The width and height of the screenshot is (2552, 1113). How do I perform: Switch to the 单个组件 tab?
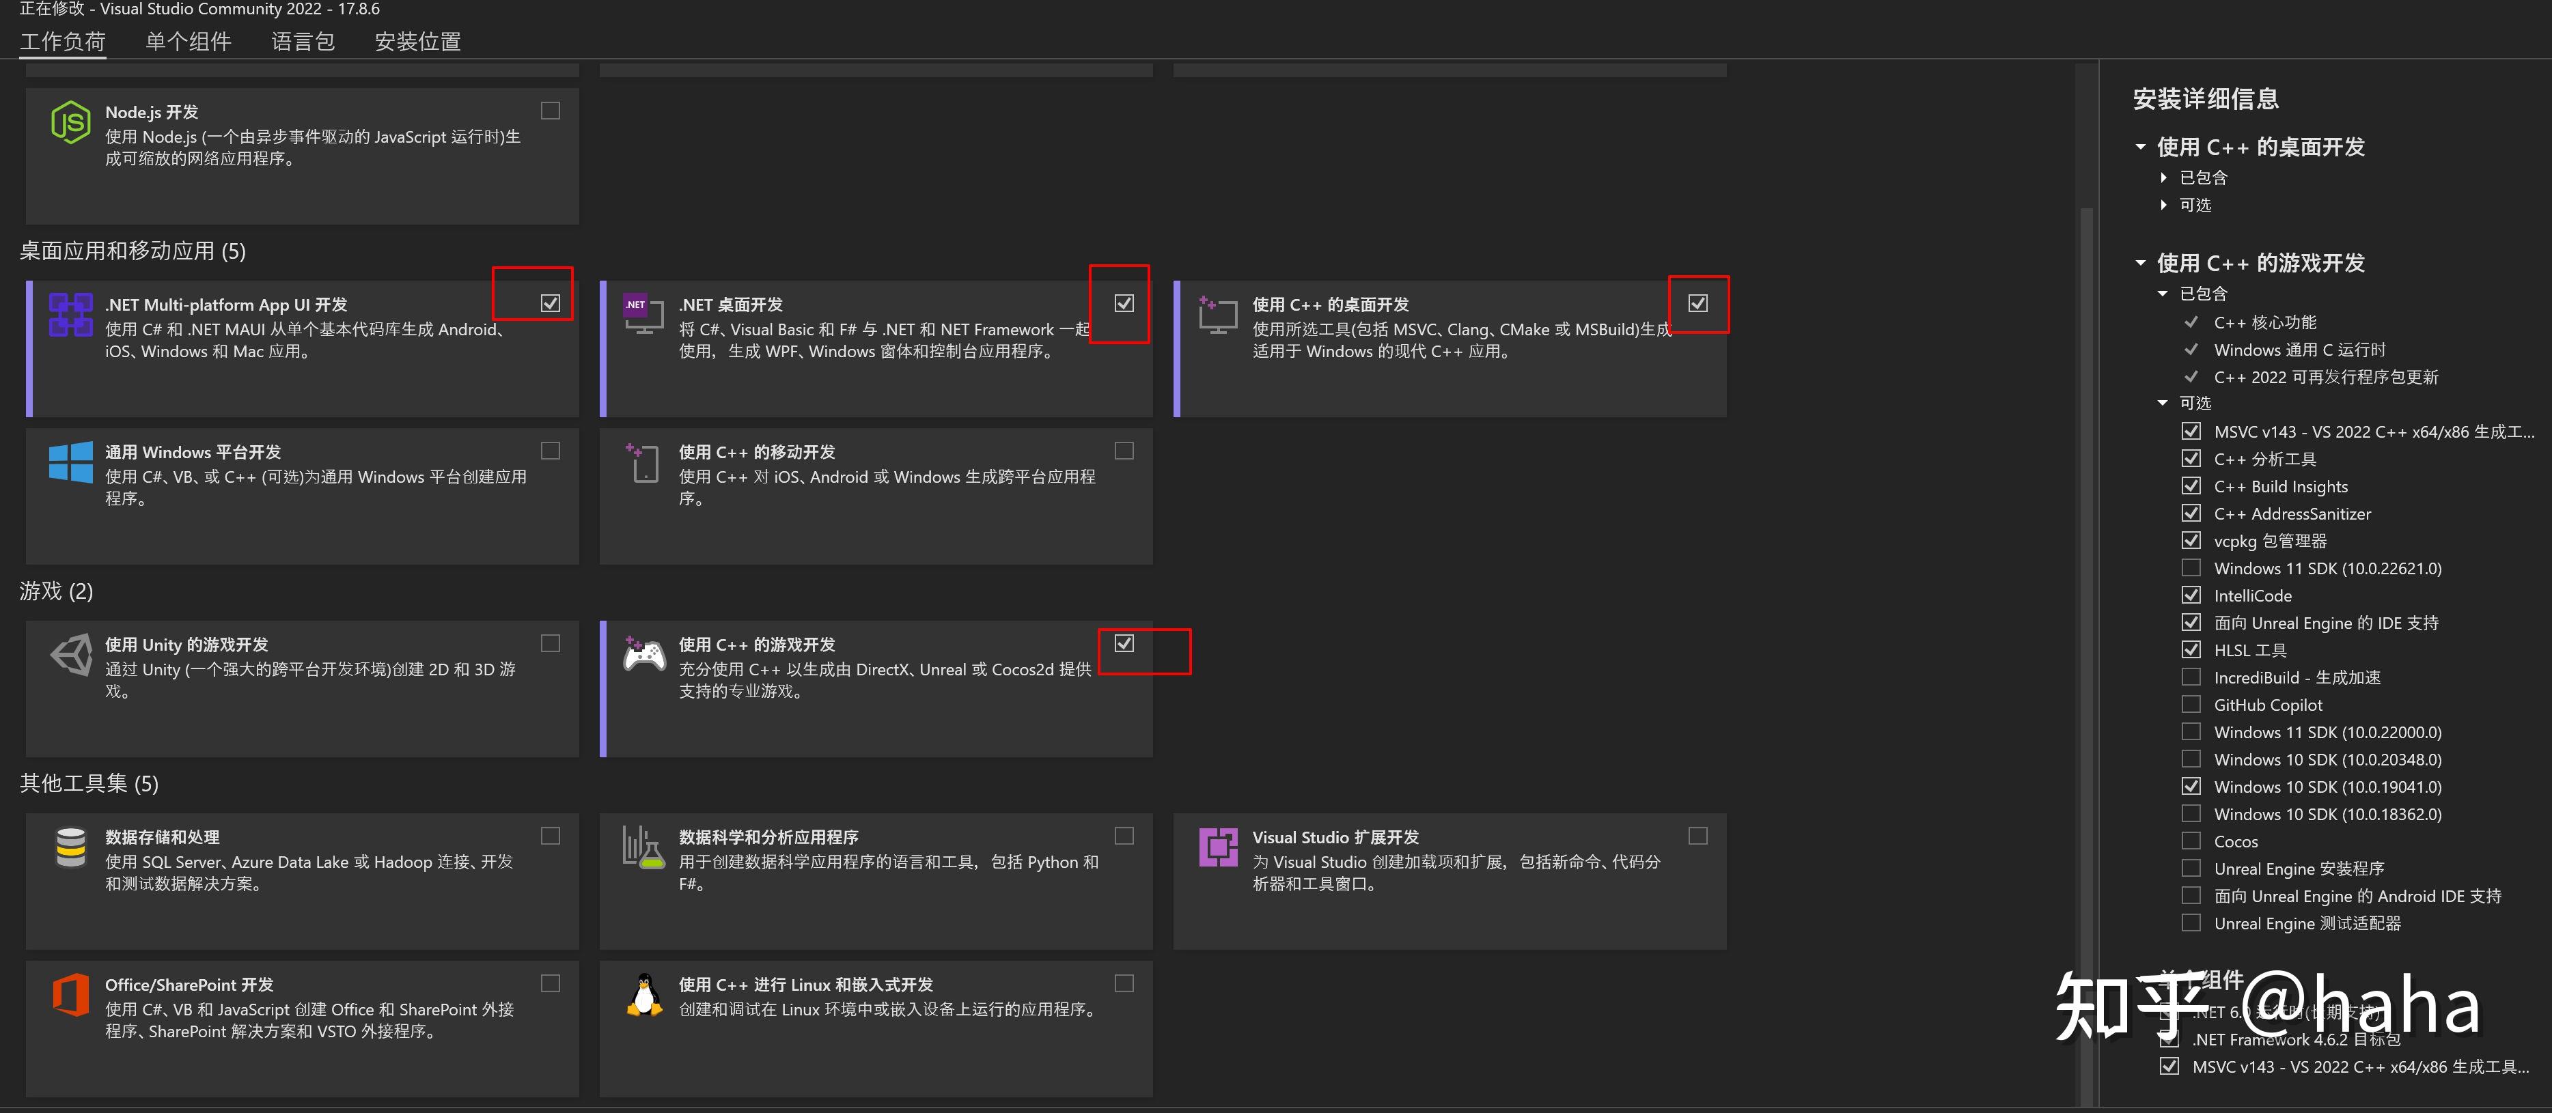189,42
